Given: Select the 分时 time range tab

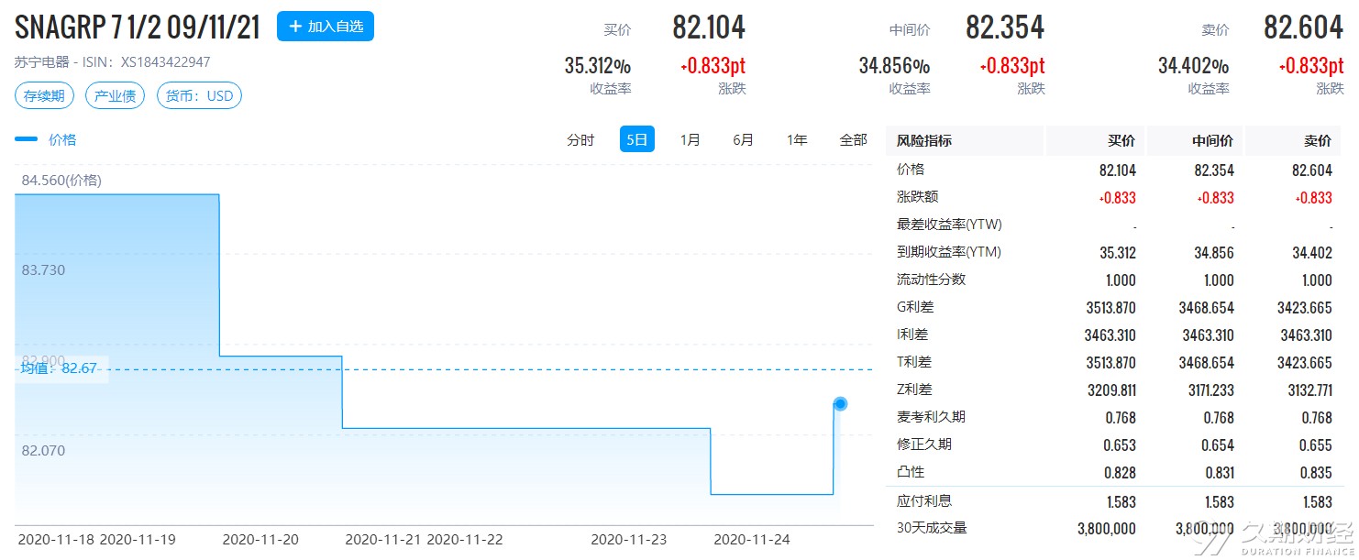Looking at the screenshot, I should 580,139.
